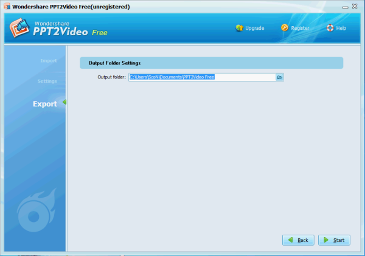Go to the Settings step
This screenshot has width=365, height=256.
[47, 81]
